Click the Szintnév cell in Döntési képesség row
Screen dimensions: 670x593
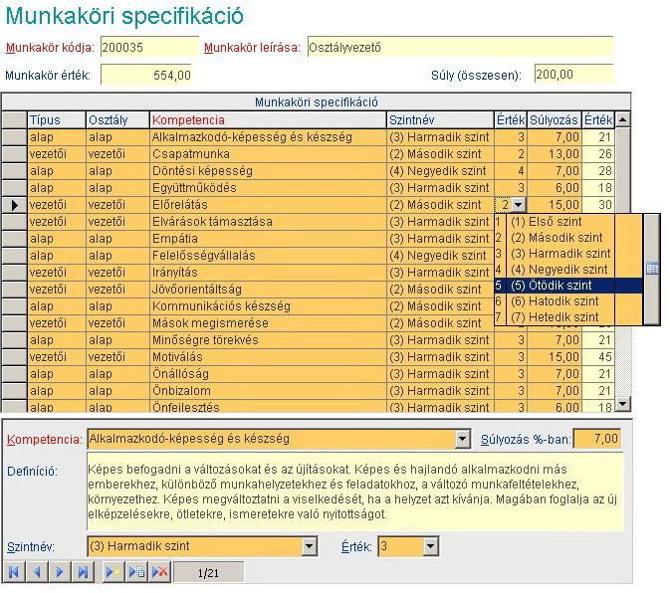coord(440,171)
